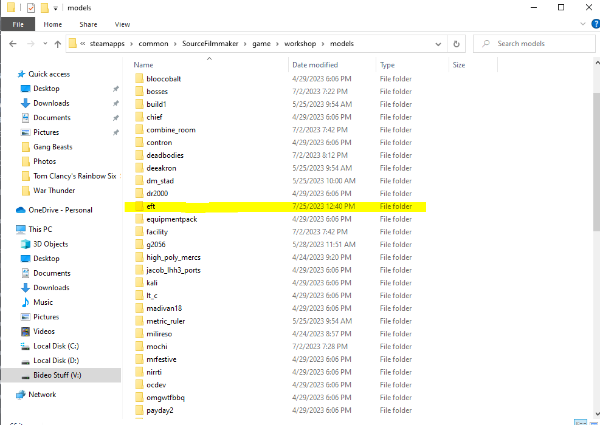The image size is (600, 425).
Task: Select SourceFilmmaker in the breadcrumb path
Action: coord(210,44)
